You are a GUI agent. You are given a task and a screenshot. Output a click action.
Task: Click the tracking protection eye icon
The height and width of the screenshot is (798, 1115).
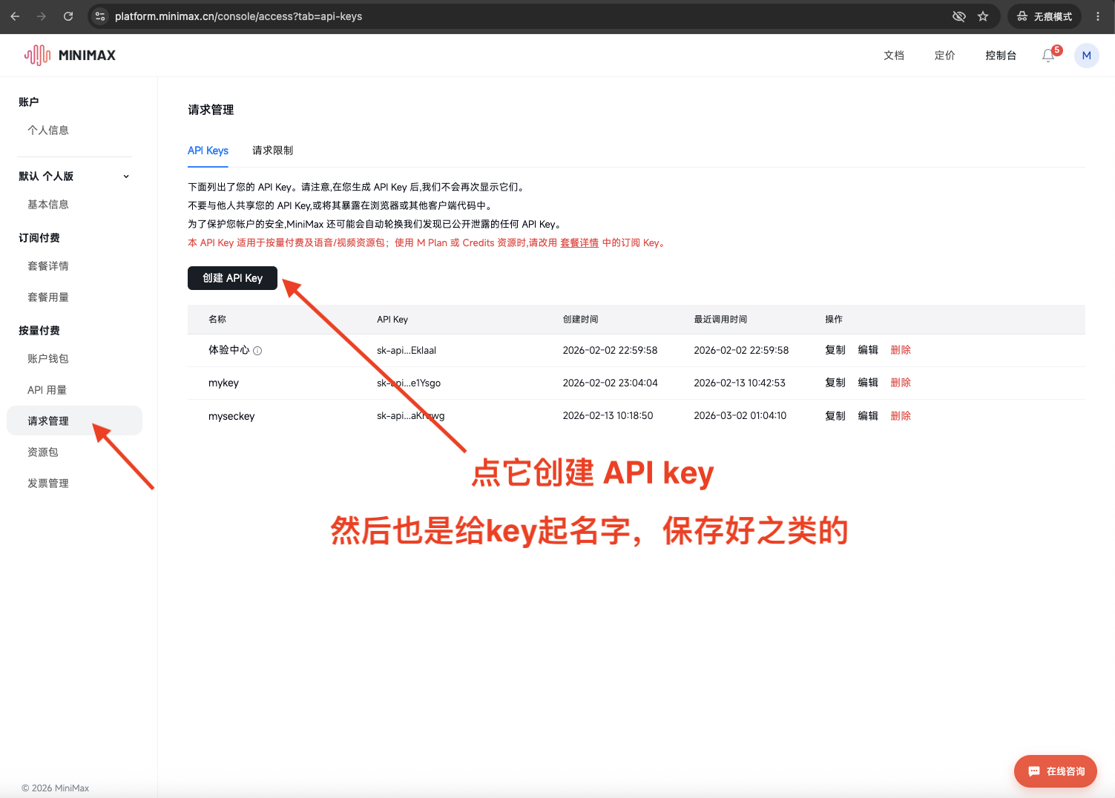(959, 16)
